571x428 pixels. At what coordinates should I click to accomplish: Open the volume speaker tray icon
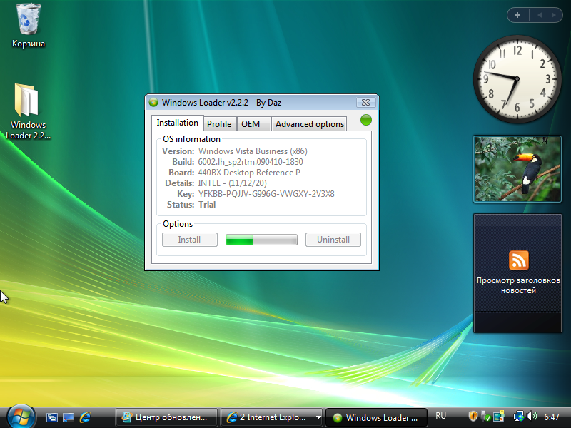click(532, 416)
